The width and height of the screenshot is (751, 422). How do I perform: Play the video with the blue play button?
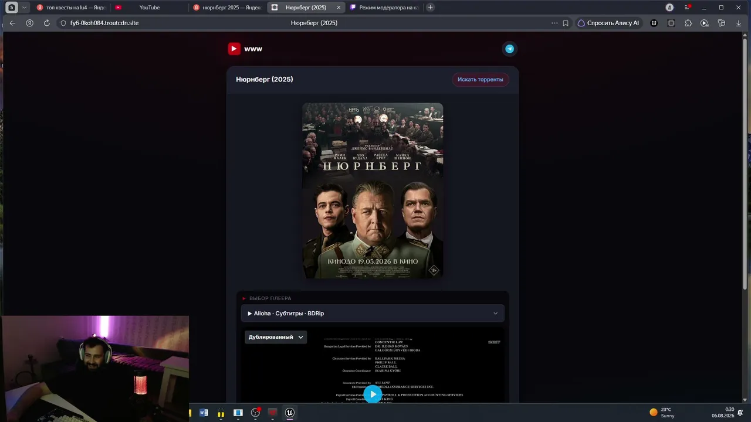point(373,394)
